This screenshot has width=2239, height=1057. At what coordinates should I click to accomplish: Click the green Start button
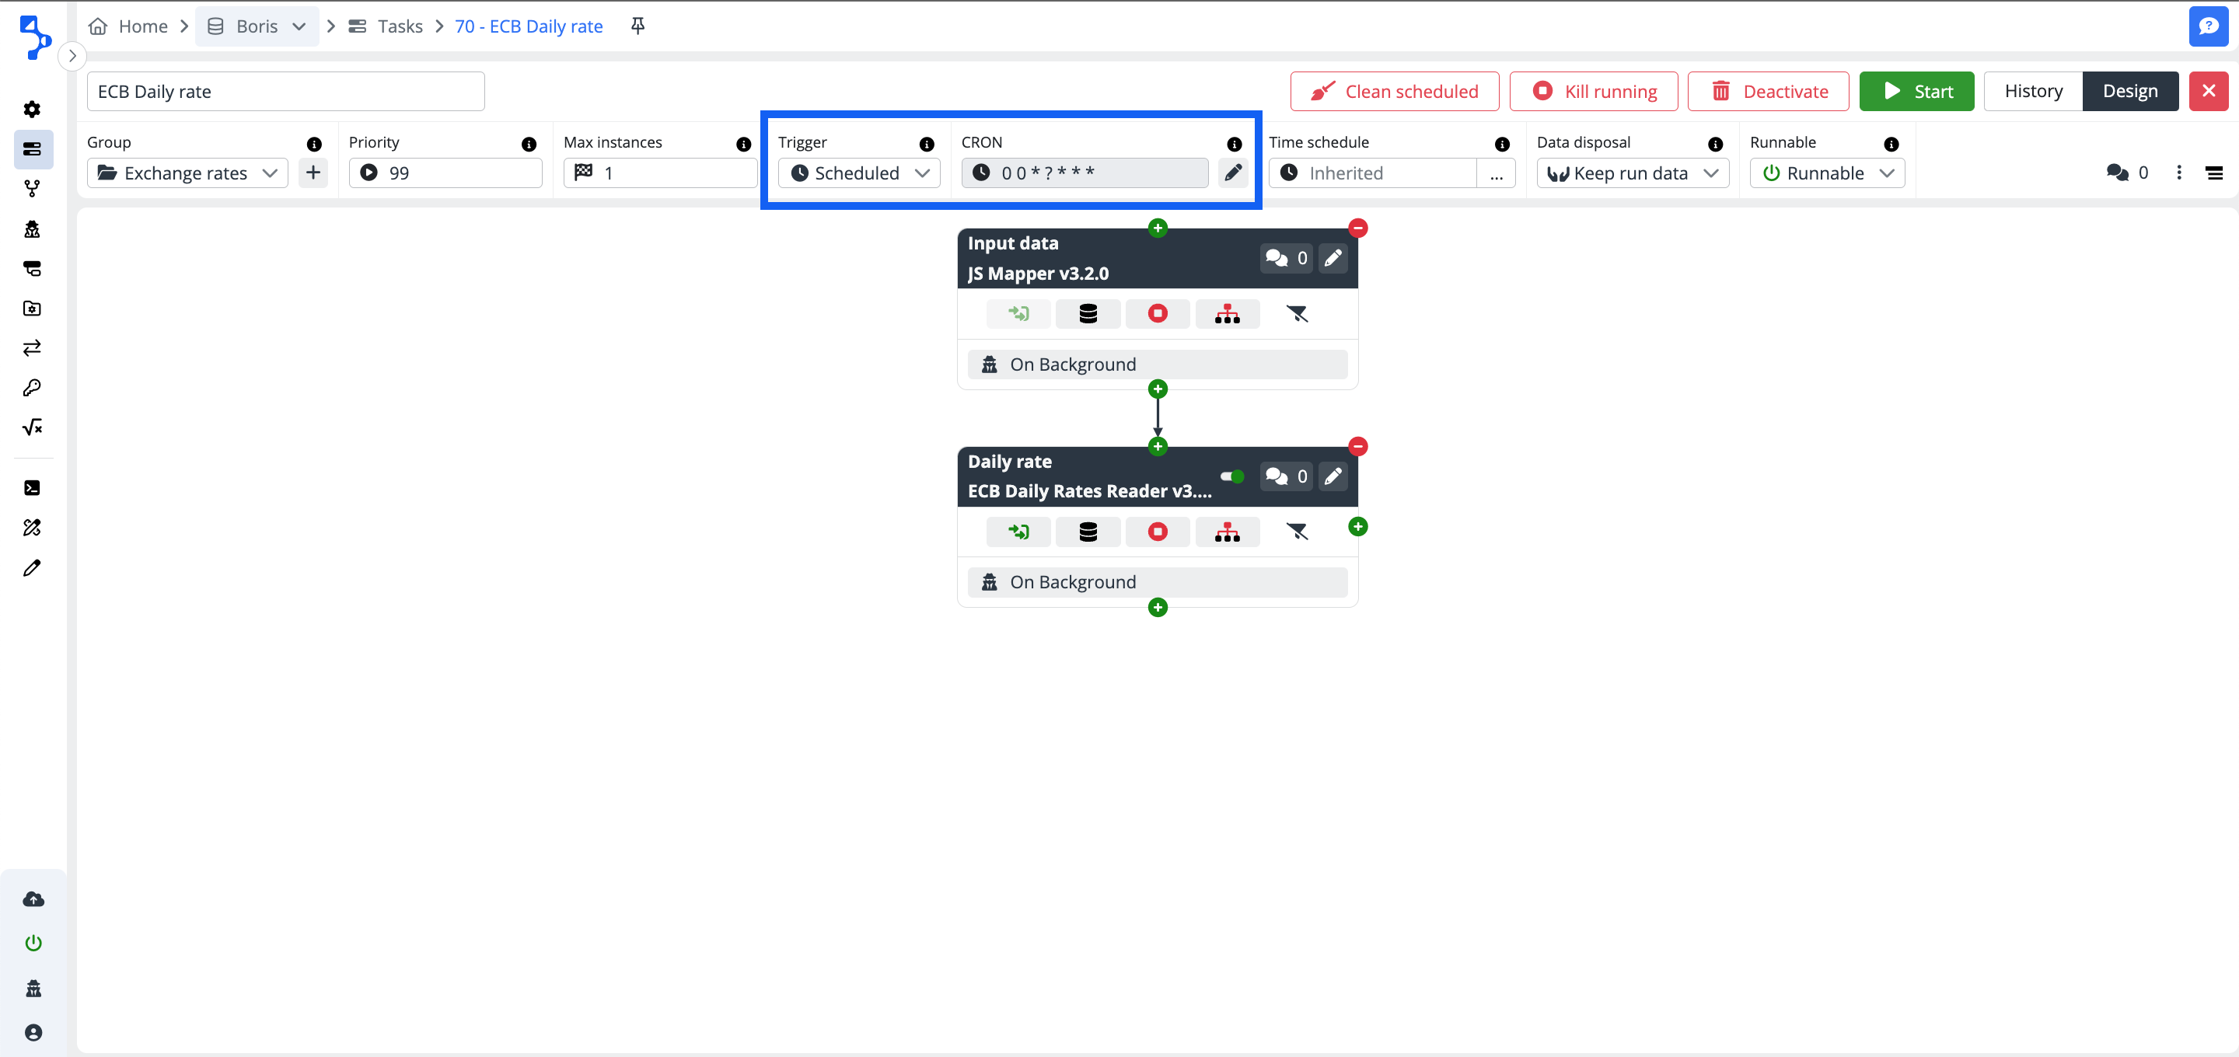(1916, 91)
